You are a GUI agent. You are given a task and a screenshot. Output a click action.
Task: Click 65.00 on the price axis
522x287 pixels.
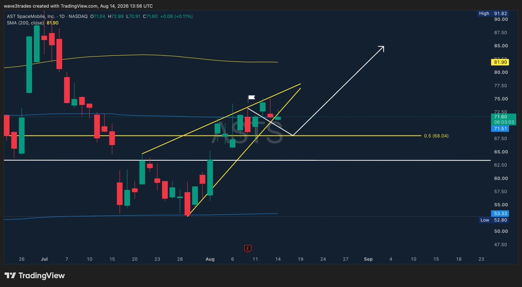pyautogui.click(x=501, y=152)
